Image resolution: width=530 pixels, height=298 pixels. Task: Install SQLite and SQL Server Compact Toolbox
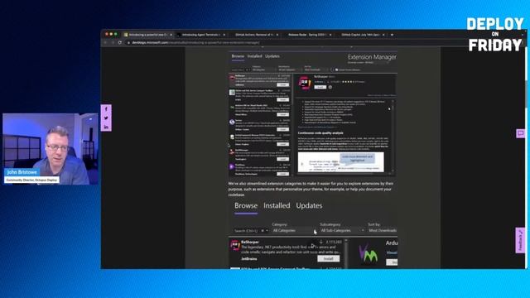(282, 99)
